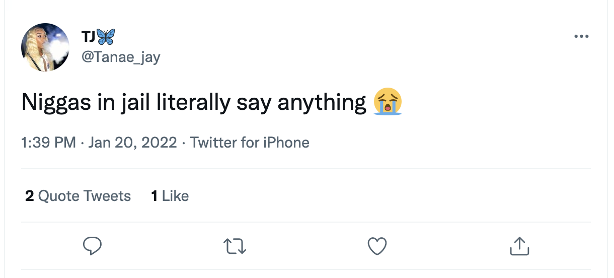Viewport: 614px width, 278px height.
Task: Open the share tweet icon menu
Action: [520, 246]
